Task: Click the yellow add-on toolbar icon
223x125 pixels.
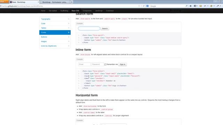Action: (201, 6)
